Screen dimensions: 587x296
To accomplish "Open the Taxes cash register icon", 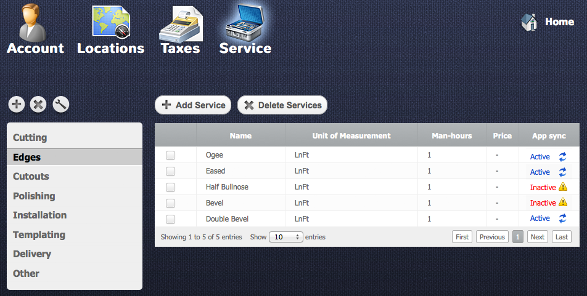I will pyautogui.click(x=181, y=24).
